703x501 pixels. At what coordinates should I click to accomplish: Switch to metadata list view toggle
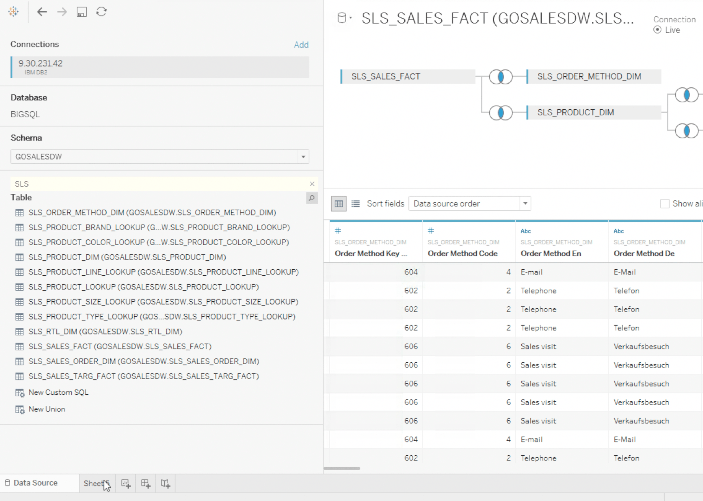355,203
